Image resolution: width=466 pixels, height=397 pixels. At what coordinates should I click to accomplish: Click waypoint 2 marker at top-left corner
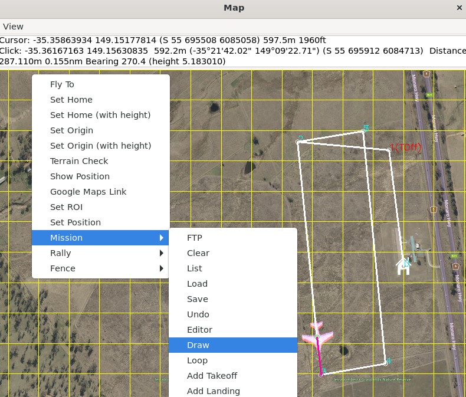298,142
